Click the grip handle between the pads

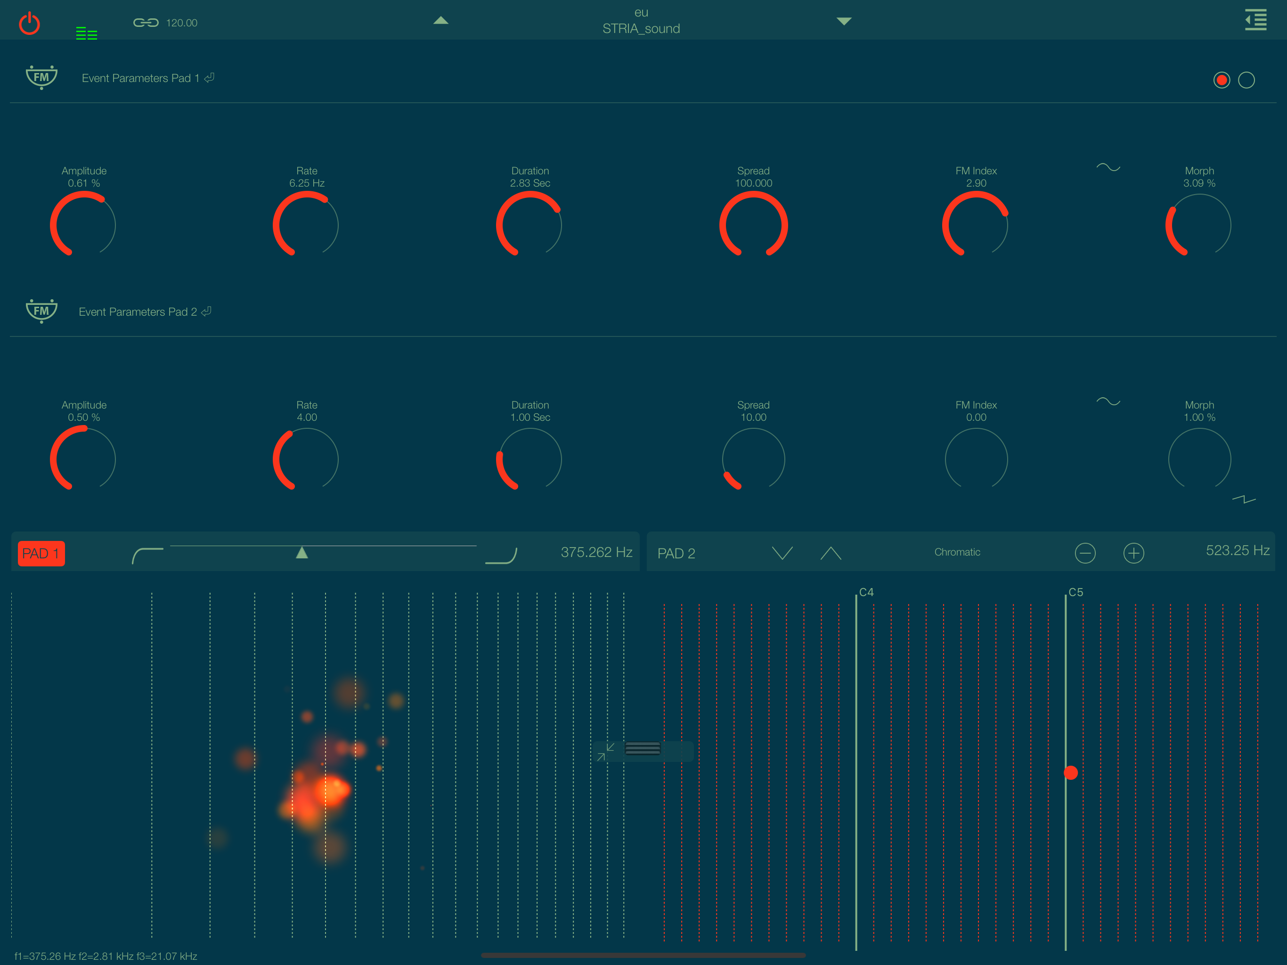pyautogui.click(x=643, y=748)
